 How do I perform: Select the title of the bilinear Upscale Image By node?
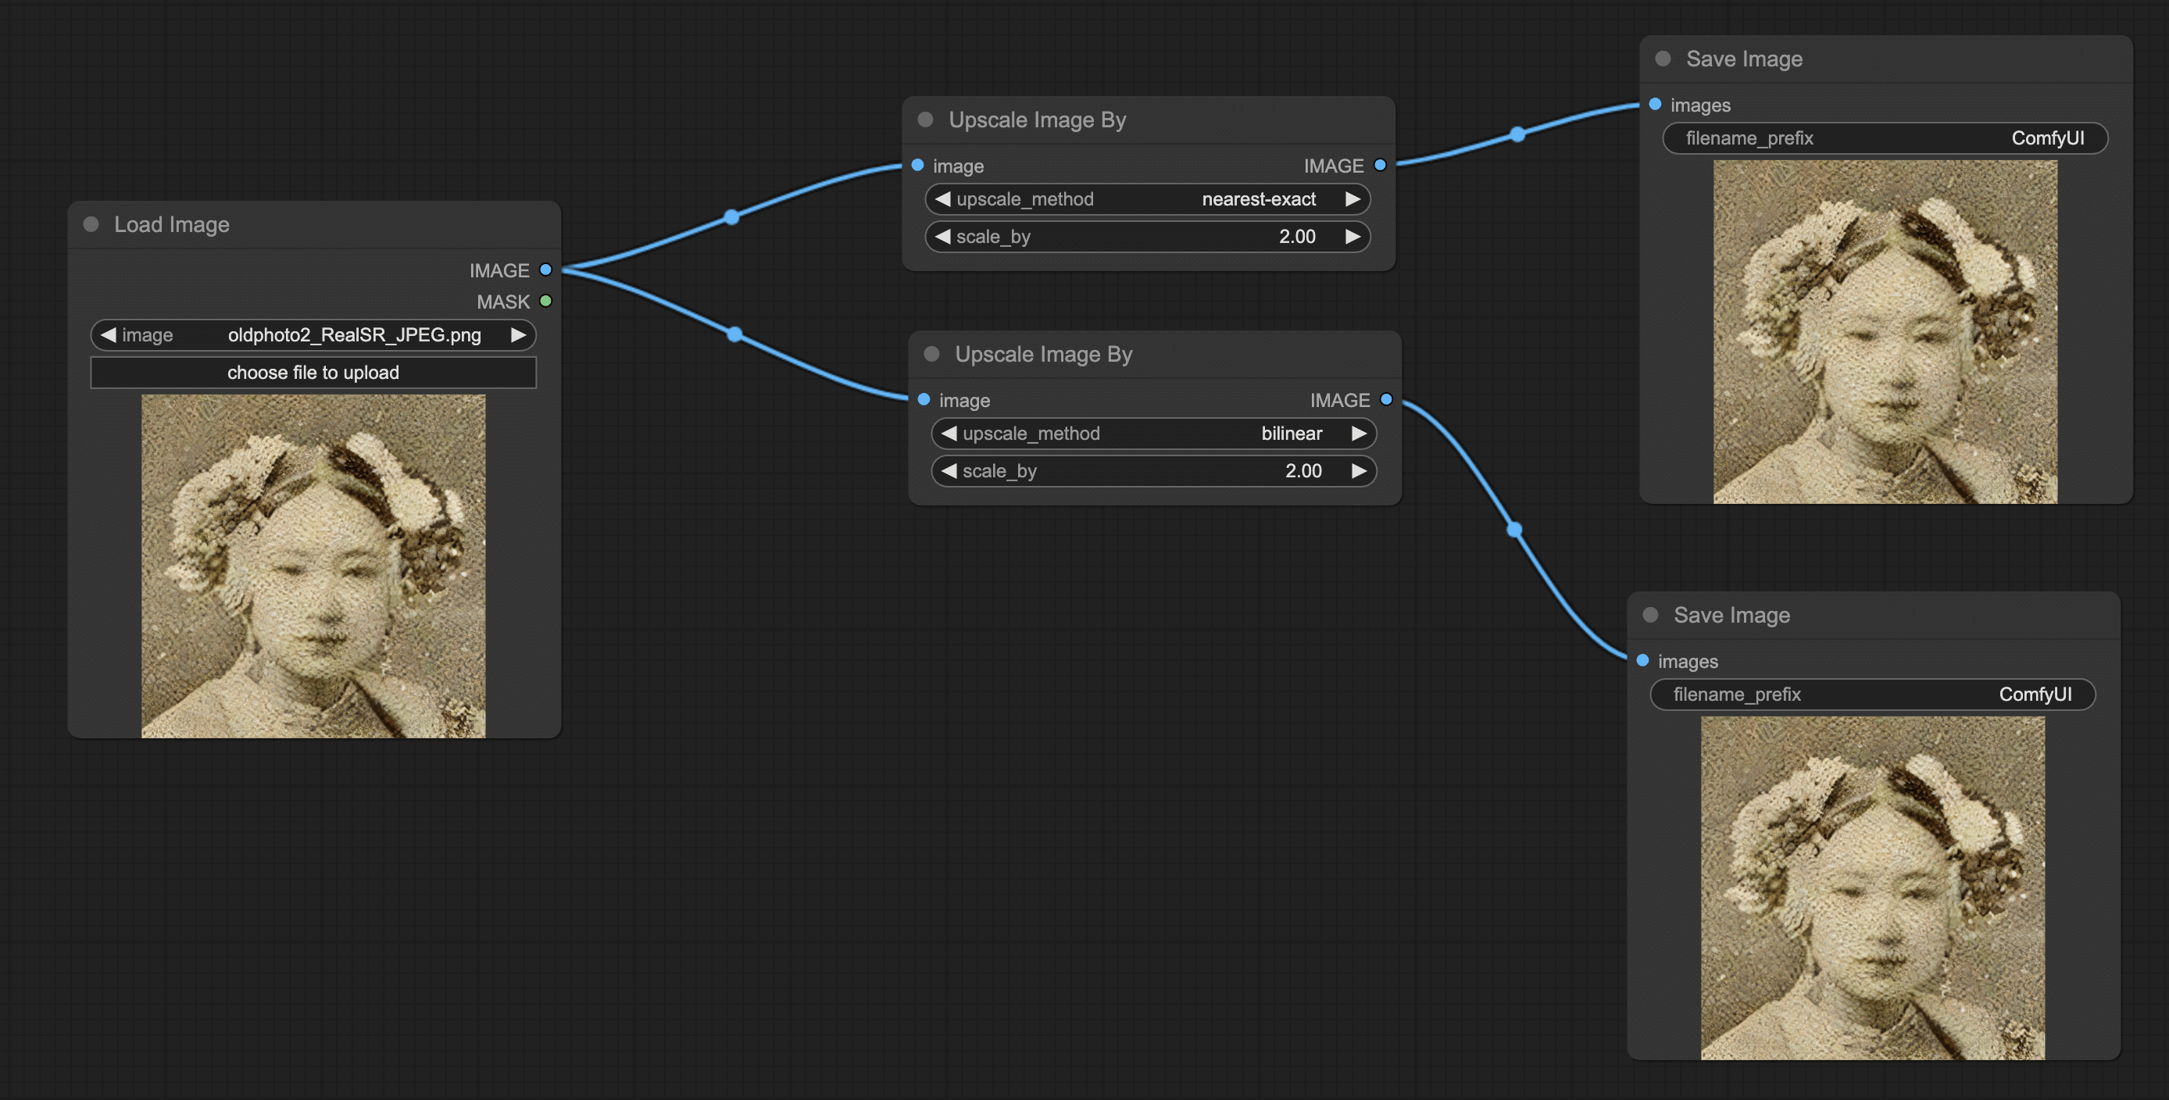pos(1043,355)
